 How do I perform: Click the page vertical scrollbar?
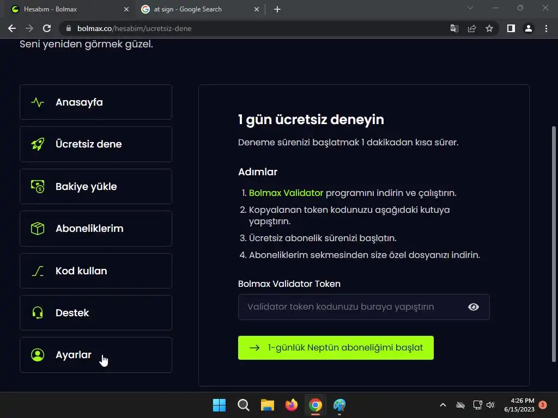554,244
